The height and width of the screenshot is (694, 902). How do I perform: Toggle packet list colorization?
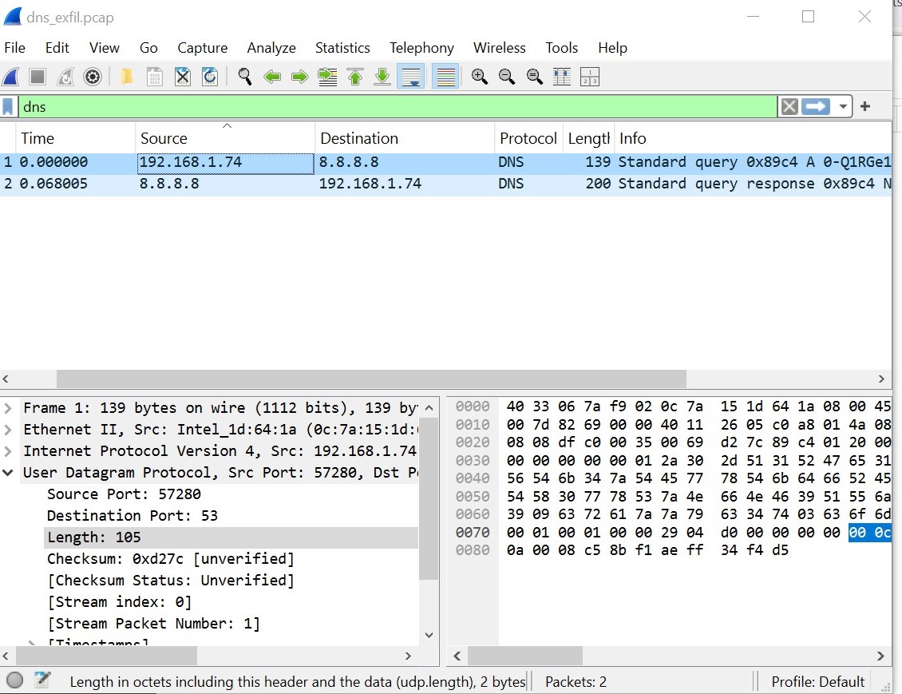(446, 77)
